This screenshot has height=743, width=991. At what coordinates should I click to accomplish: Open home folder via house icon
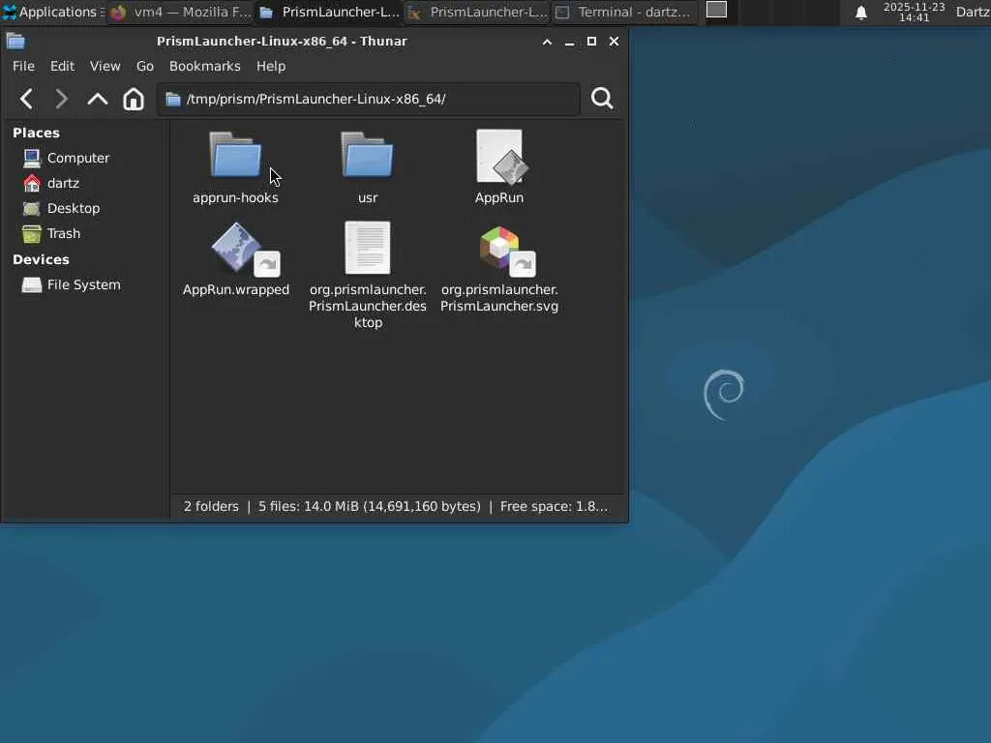tap(134, 99)
